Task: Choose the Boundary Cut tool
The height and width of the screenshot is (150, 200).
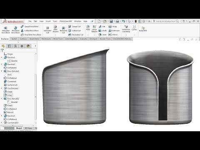Action: (76, 35)
